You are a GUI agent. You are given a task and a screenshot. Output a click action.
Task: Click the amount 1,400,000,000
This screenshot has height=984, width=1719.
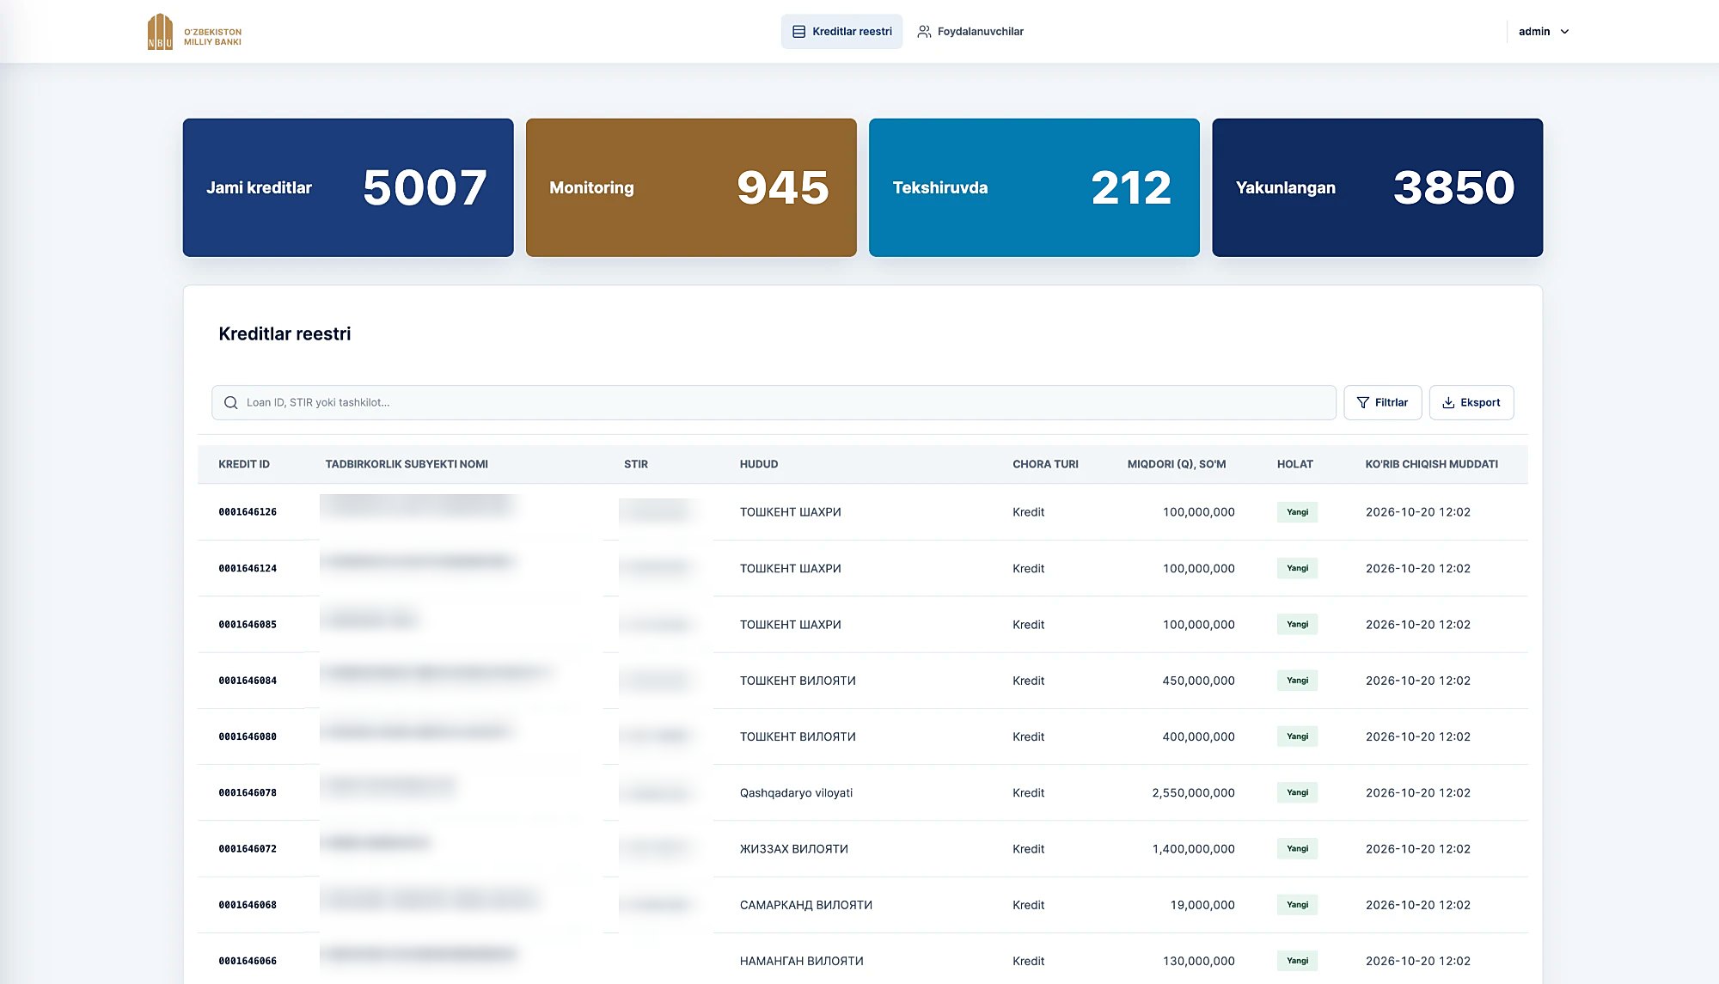point(1193,849)
